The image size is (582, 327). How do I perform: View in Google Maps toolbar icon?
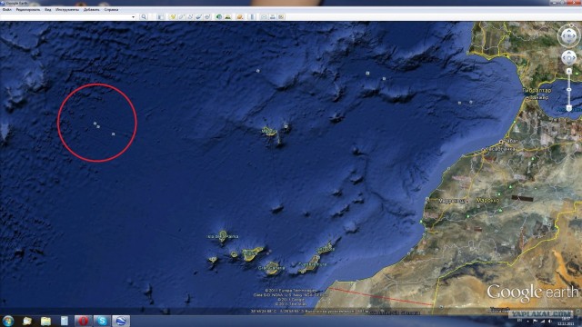(x=281, y=16)
